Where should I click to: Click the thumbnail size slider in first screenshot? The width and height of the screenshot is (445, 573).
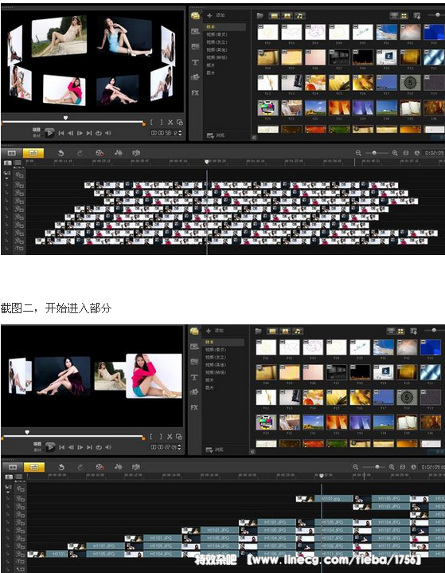pos(438,15)
